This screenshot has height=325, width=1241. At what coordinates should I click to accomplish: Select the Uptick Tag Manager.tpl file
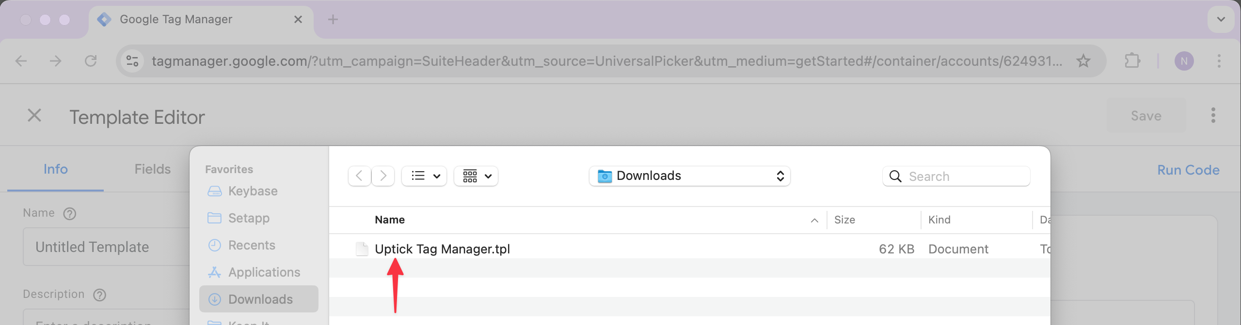[442, 249]
